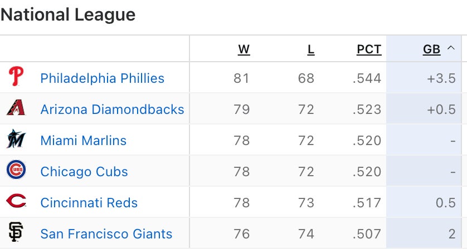Click the Arizona Diamondbacks team logo

pyautogui.click(x=16, y=108)
